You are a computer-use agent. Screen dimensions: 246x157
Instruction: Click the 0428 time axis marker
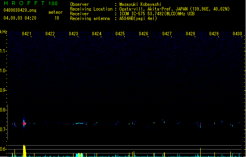pos(190,34)
